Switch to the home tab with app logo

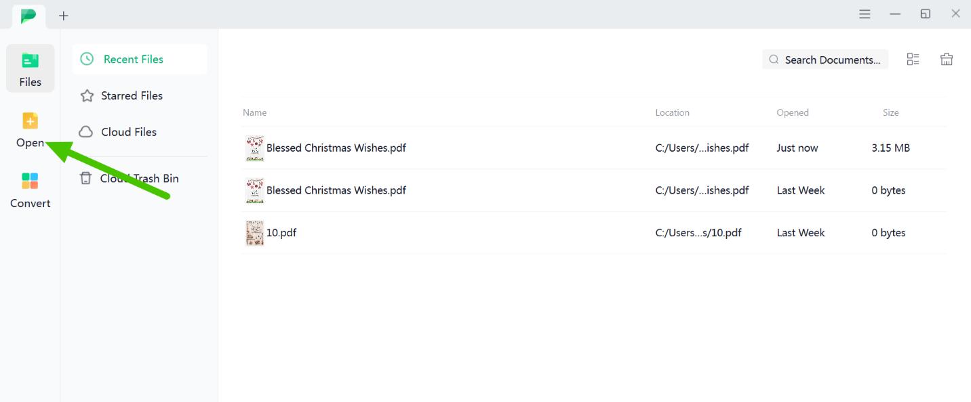tap(27, 15)
